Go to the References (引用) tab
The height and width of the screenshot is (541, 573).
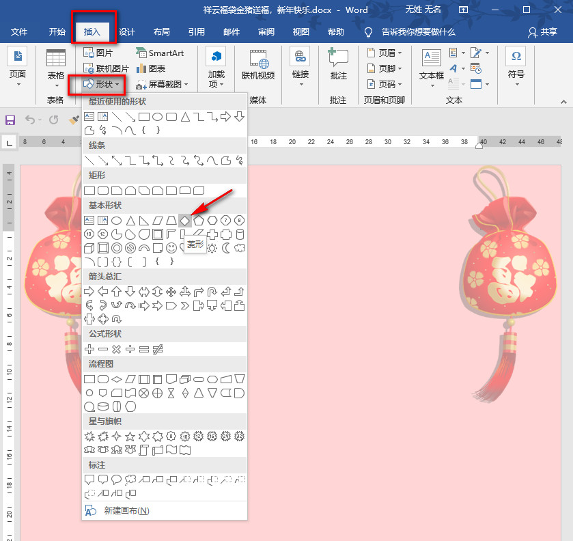[196, 32]
